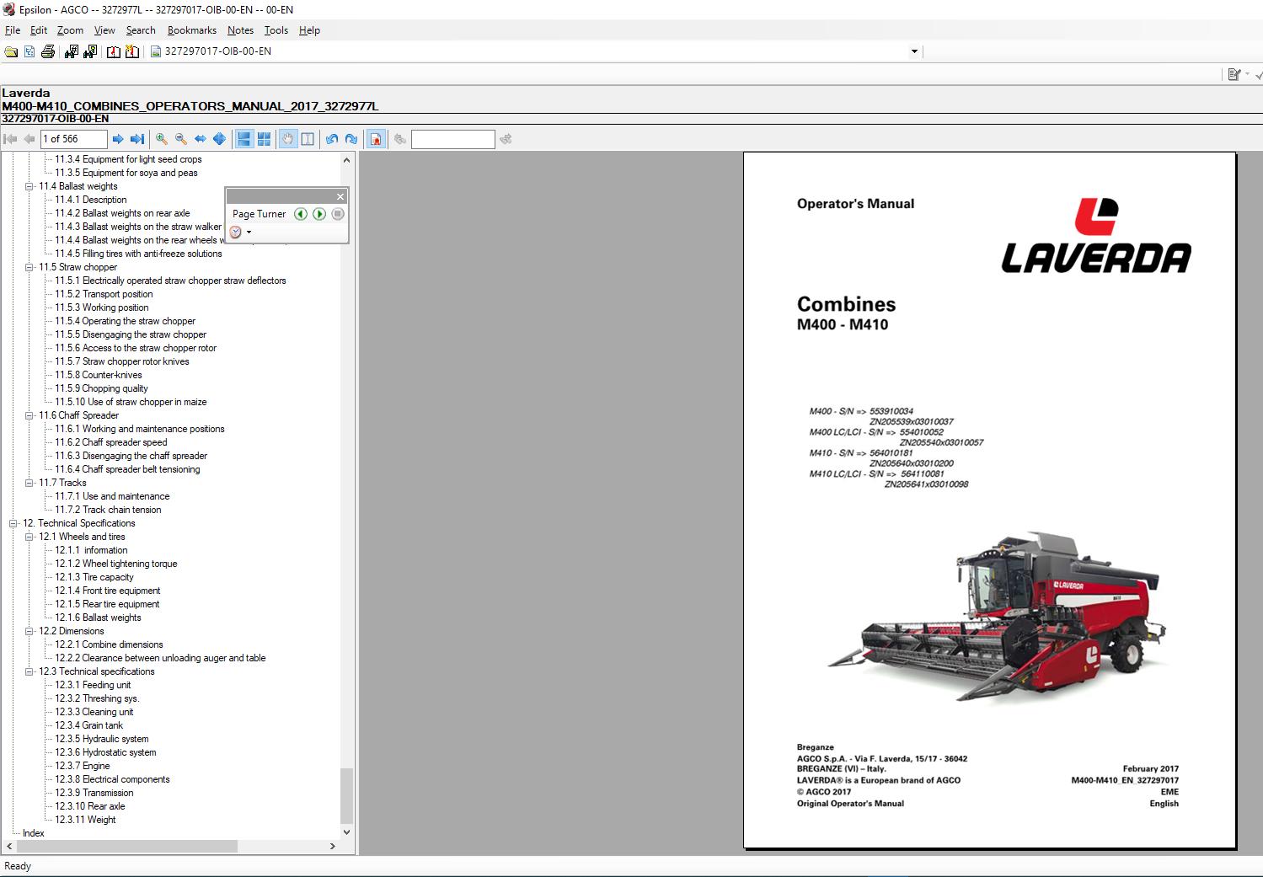1263x877 pixels.
Task: Rotate page counterclockwise
Action: (332, 139)
